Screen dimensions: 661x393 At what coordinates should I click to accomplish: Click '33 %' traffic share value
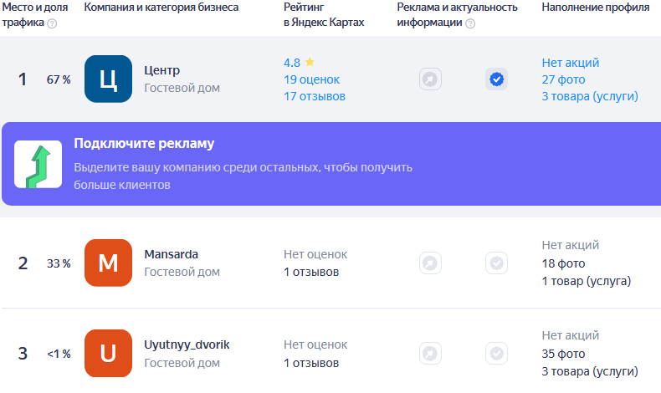coord(59,263)
